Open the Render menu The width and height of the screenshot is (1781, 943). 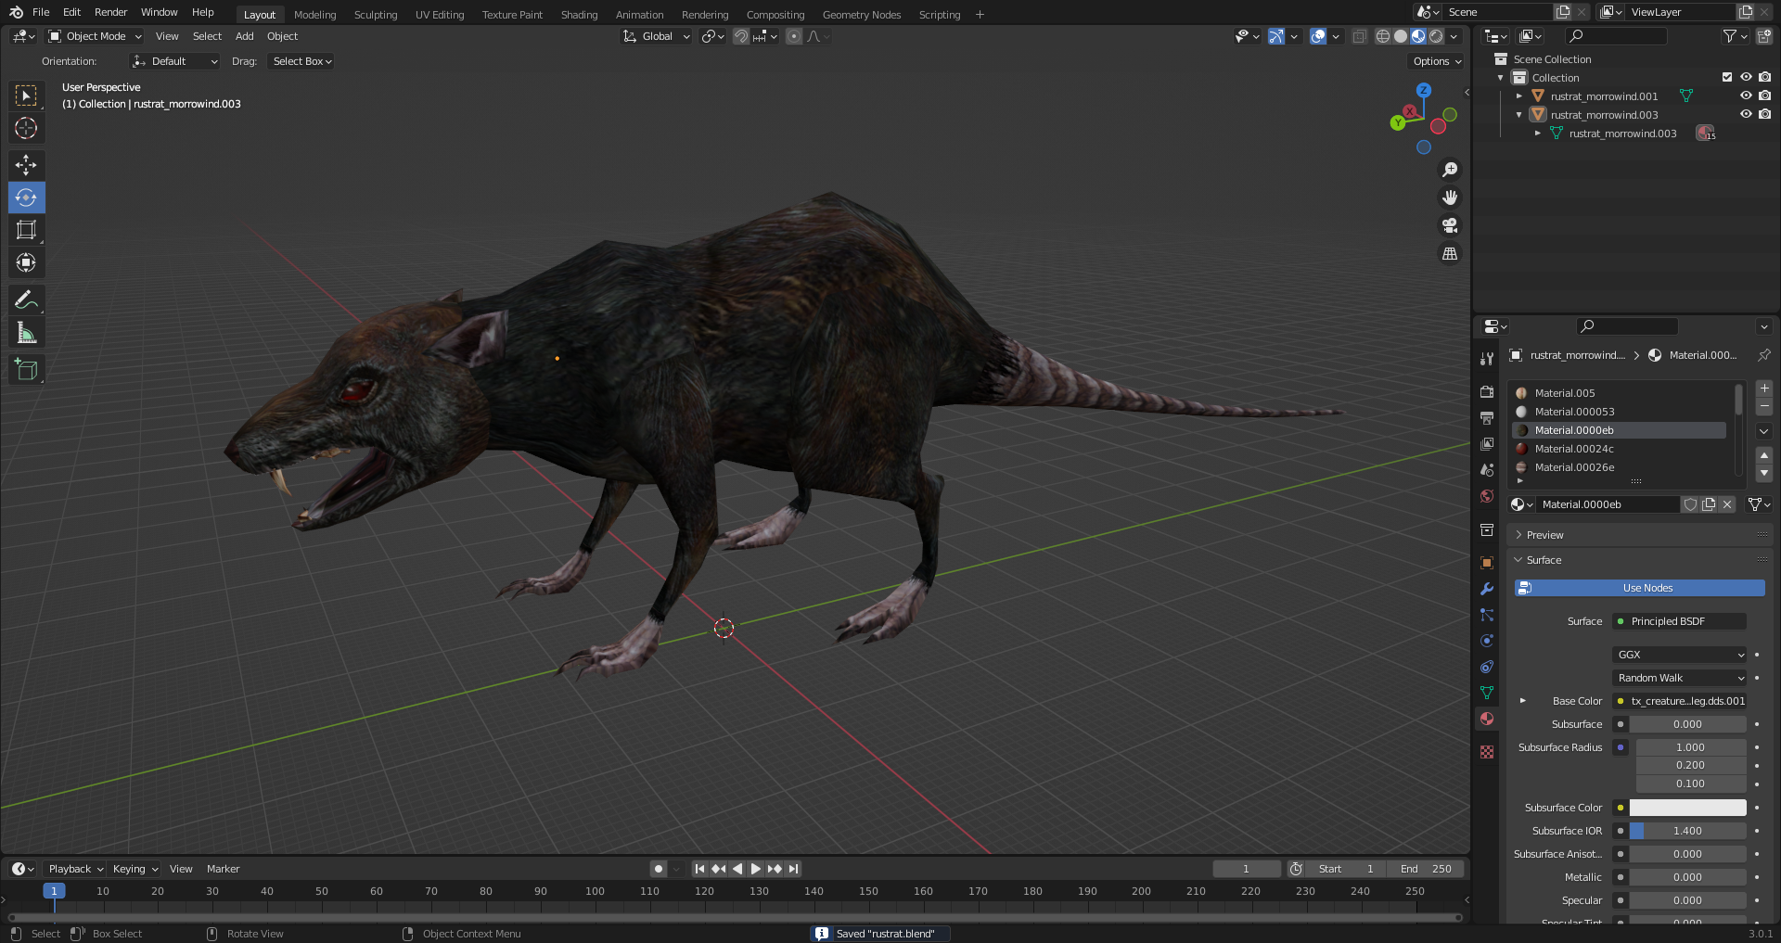pos(110,12)
